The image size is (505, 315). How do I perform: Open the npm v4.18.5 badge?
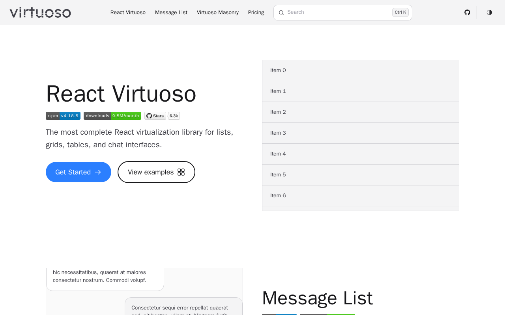point(63,116)
